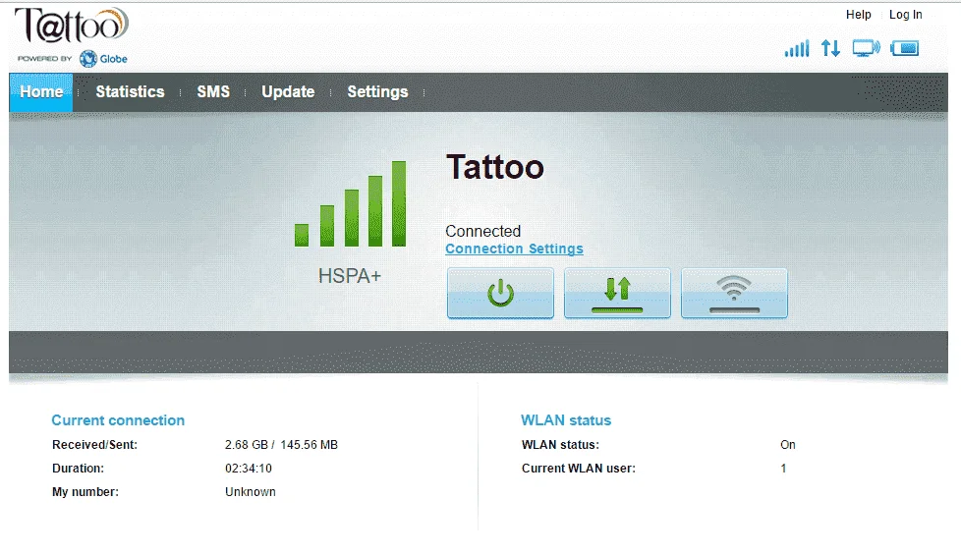Click the On WLAN status value
Screen dimensions: 961x555
787,445
